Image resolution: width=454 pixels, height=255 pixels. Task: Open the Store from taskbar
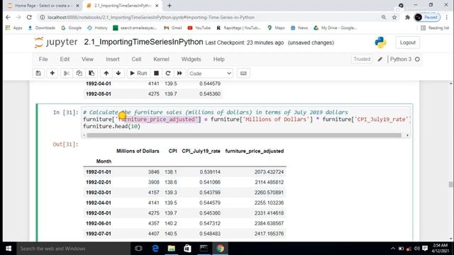[x=187, y=249]
